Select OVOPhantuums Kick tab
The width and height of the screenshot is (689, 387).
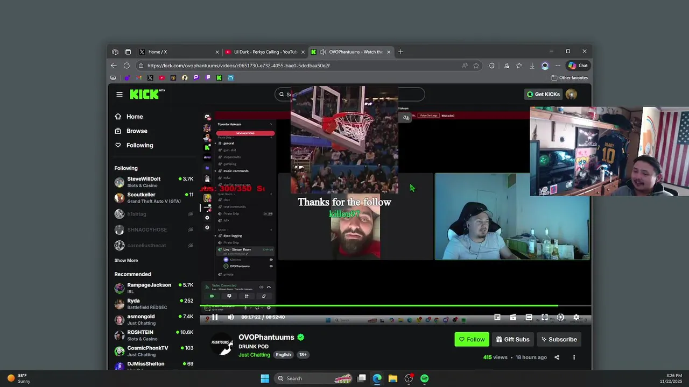[351, 52]
